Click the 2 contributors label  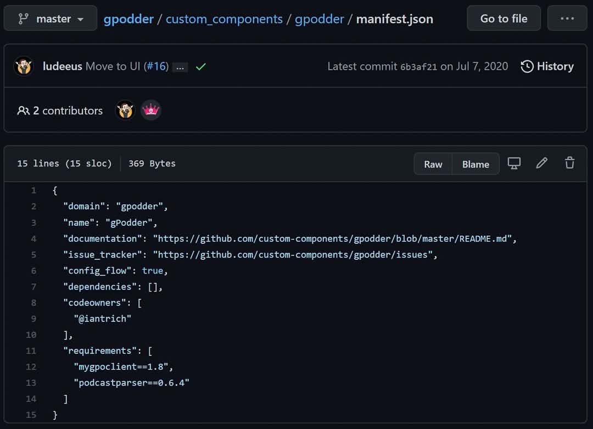(x=60, y=110)
